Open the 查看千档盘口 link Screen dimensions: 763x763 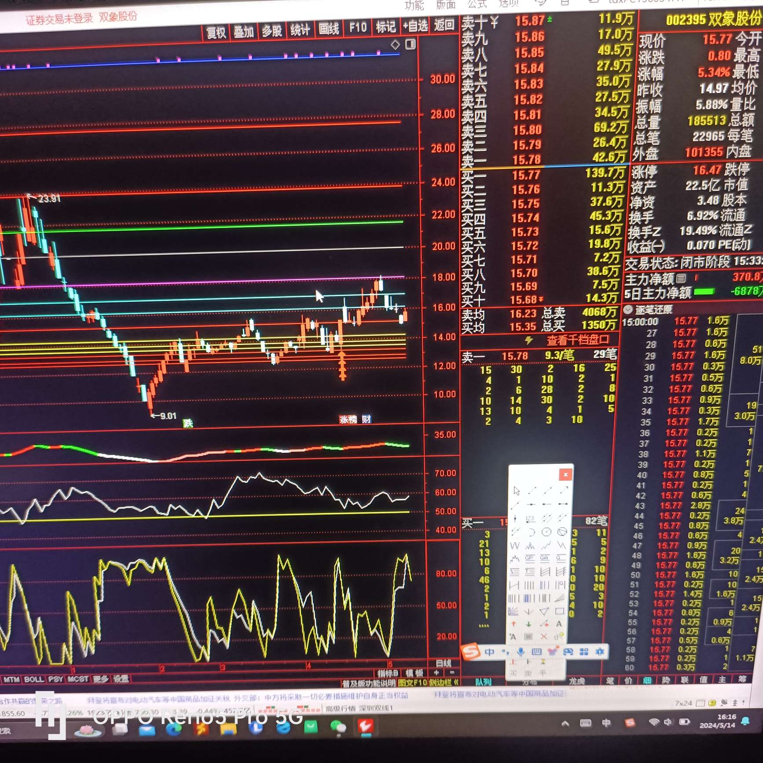pyautogui.click(x=578, y=340)
